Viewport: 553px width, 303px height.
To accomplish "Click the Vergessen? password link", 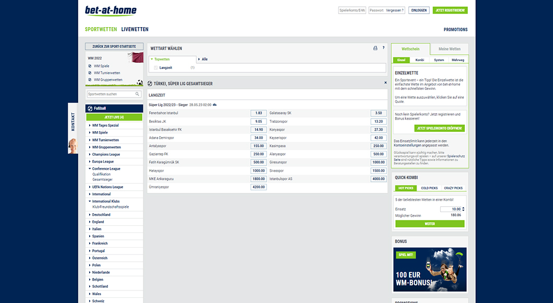I will (x=394, y=10).
